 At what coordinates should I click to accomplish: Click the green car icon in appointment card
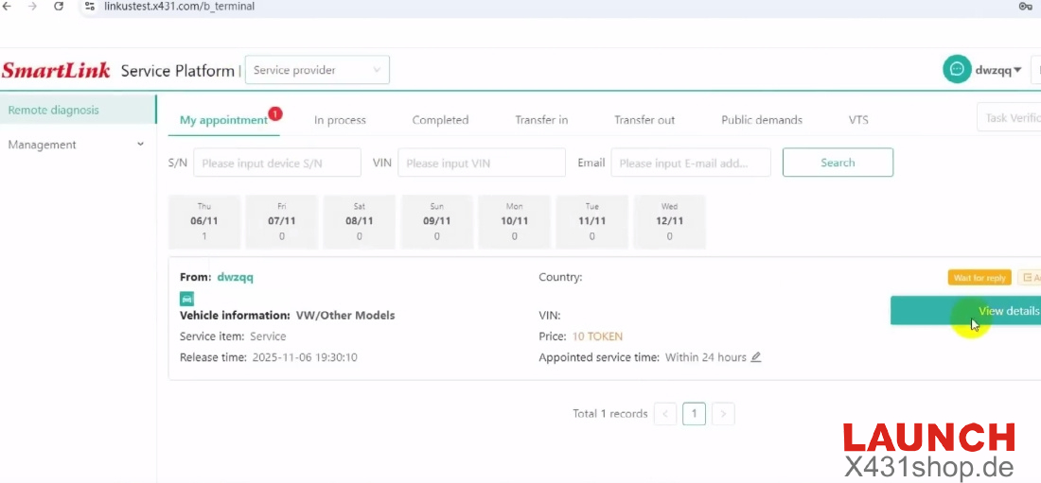click(187, 299)
